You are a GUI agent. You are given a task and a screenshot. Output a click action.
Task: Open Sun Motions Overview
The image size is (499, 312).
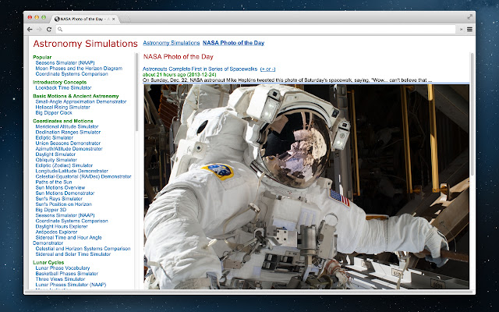coord(60,187)
